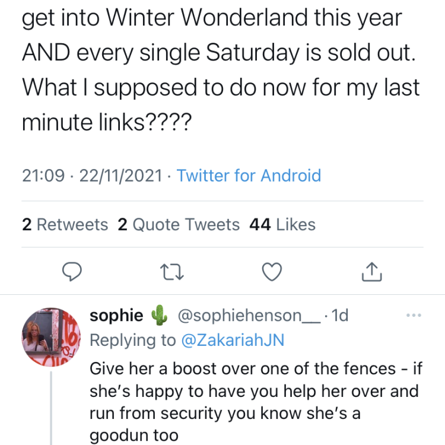This screenshot has height=445, width=445.
Task: Tap the thread line under sophie's avatar
Action: [51, 409]
